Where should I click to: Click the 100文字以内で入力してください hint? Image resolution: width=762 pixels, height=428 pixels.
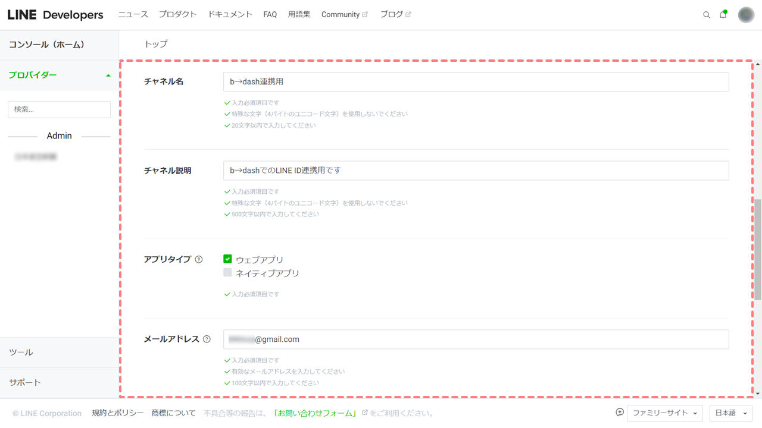point(275,383)
